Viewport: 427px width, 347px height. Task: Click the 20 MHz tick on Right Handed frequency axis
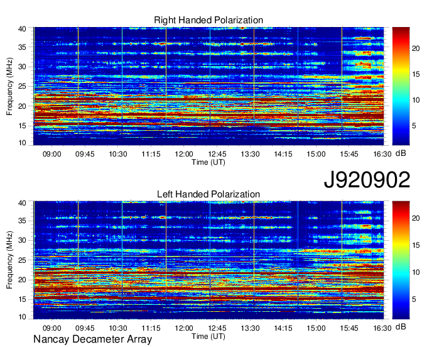point(23,106)
